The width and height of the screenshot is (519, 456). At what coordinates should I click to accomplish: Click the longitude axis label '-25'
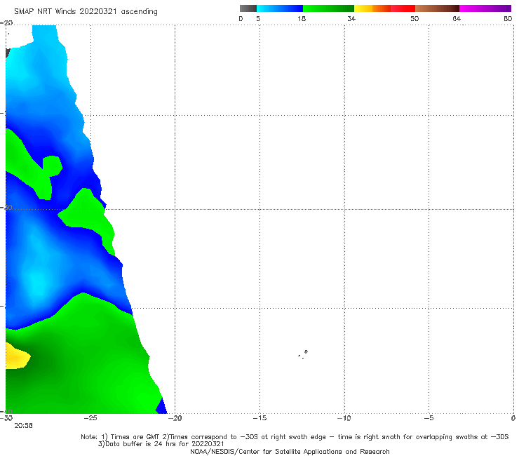coord(90,418)
